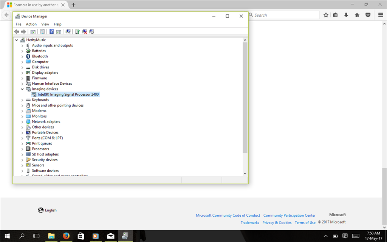
Task: Open the browser Downloads arrow icon
Action: point(346,15)
